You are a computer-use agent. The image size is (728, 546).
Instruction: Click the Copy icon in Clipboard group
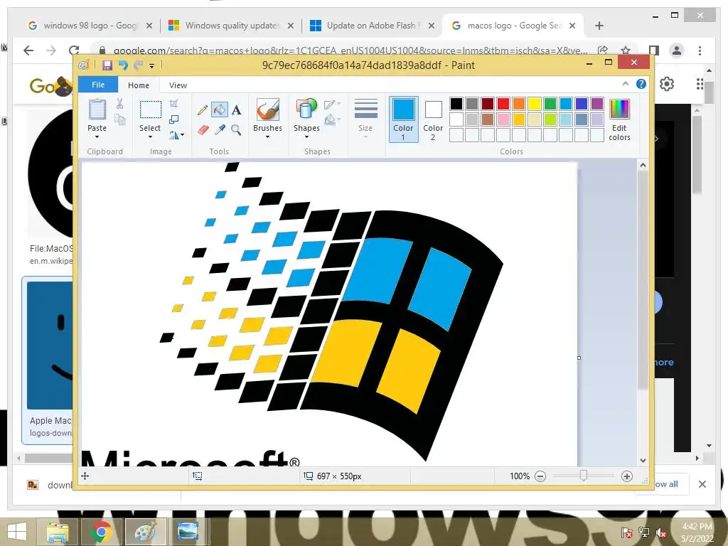point(119,119)
